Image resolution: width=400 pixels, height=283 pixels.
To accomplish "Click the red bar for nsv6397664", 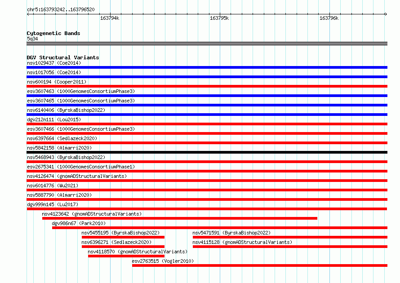I will point(207,143).
